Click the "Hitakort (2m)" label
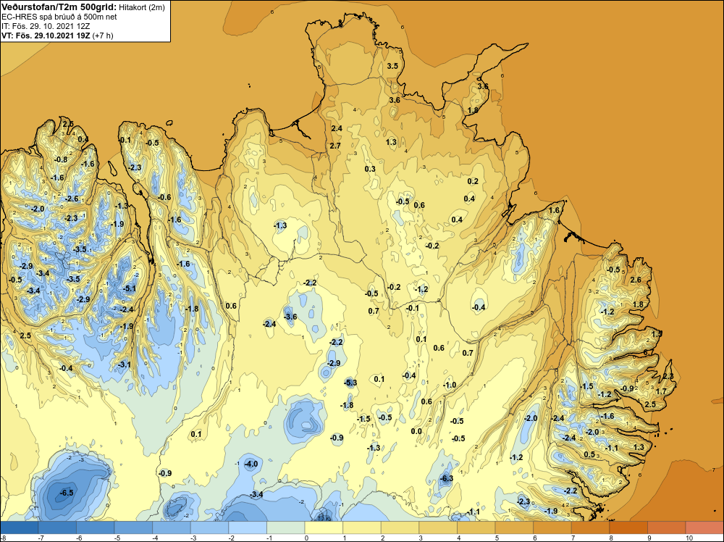The image size is (724, 542). (141, 7)
